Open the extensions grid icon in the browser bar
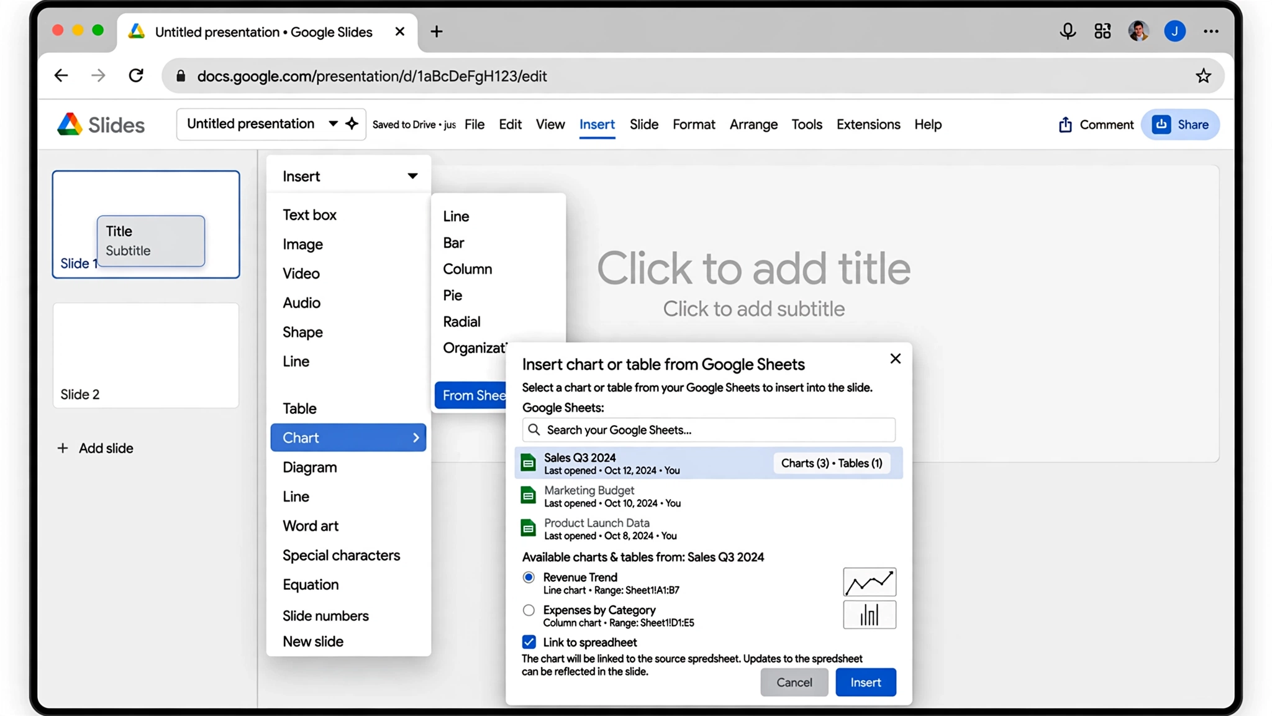The height and width of the screenshot is (716, 1272). [1102, 31]
